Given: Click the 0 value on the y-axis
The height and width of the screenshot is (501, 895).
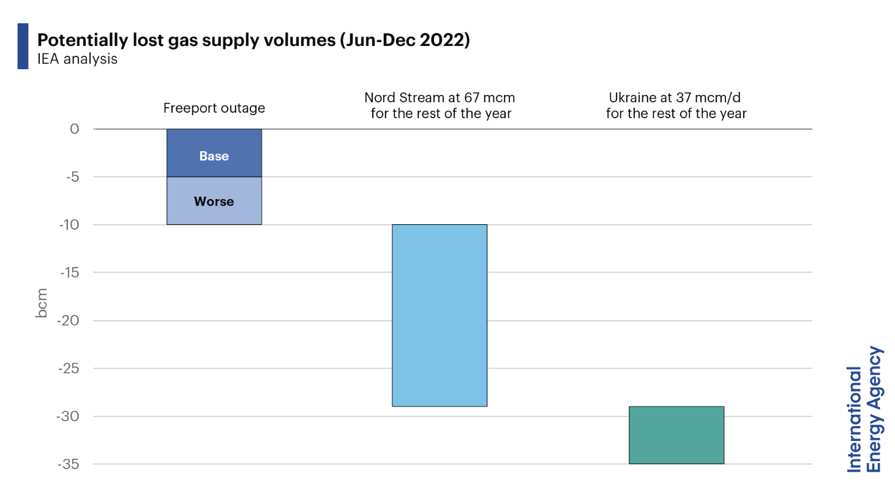Looking at the screenshot, I should pos(75,129).
